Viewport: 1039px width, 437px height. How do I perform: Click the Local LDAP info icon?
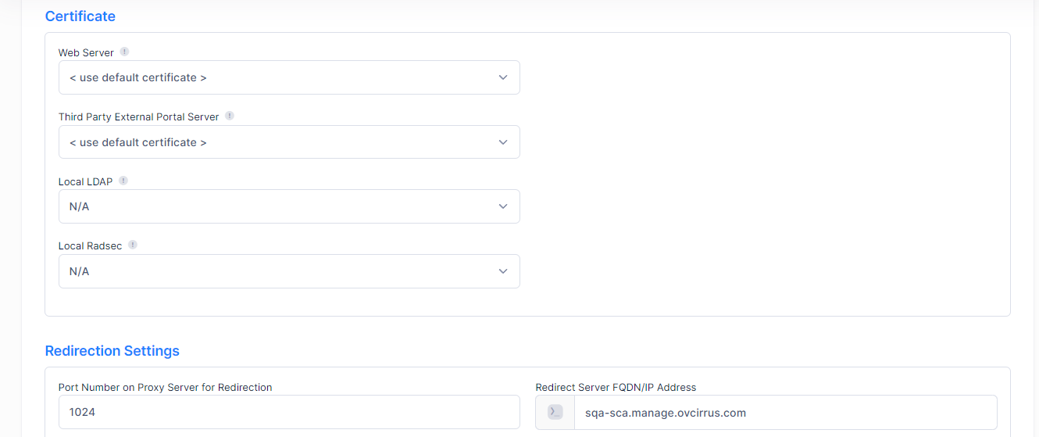coord(123,181)
